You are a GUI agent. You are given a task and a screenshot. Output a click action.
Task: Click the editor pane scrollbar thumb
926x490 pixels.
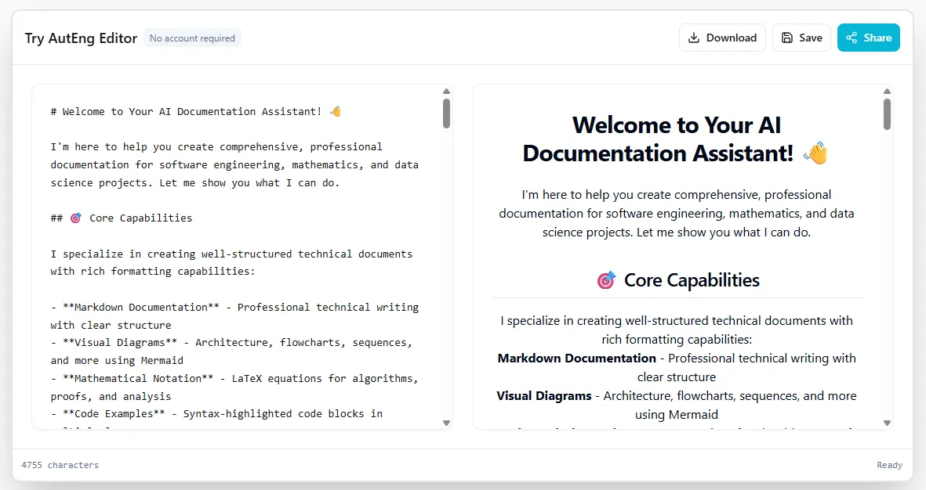coord(446,113)
